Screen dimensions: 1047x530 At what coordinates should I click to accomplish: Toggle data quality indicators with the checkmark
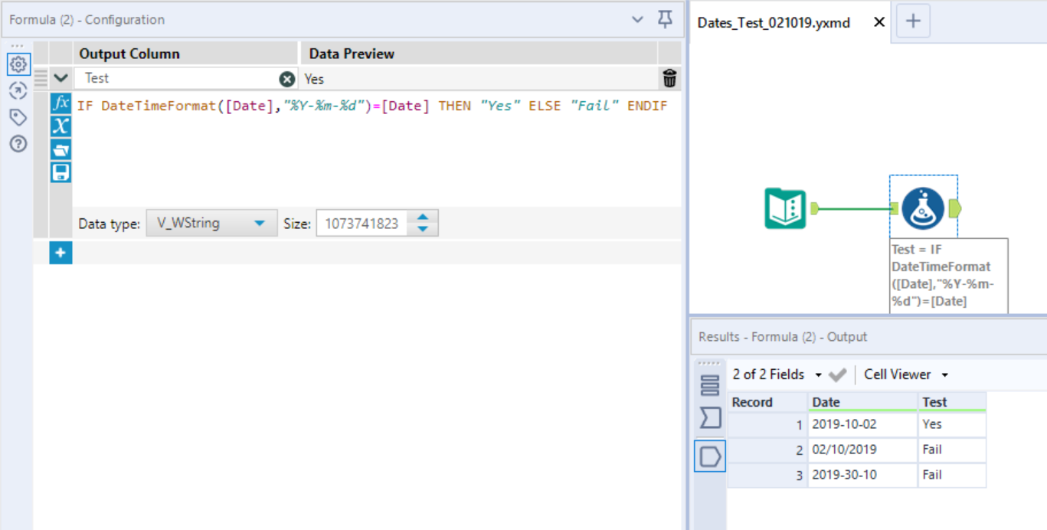(x=837, y=375)
